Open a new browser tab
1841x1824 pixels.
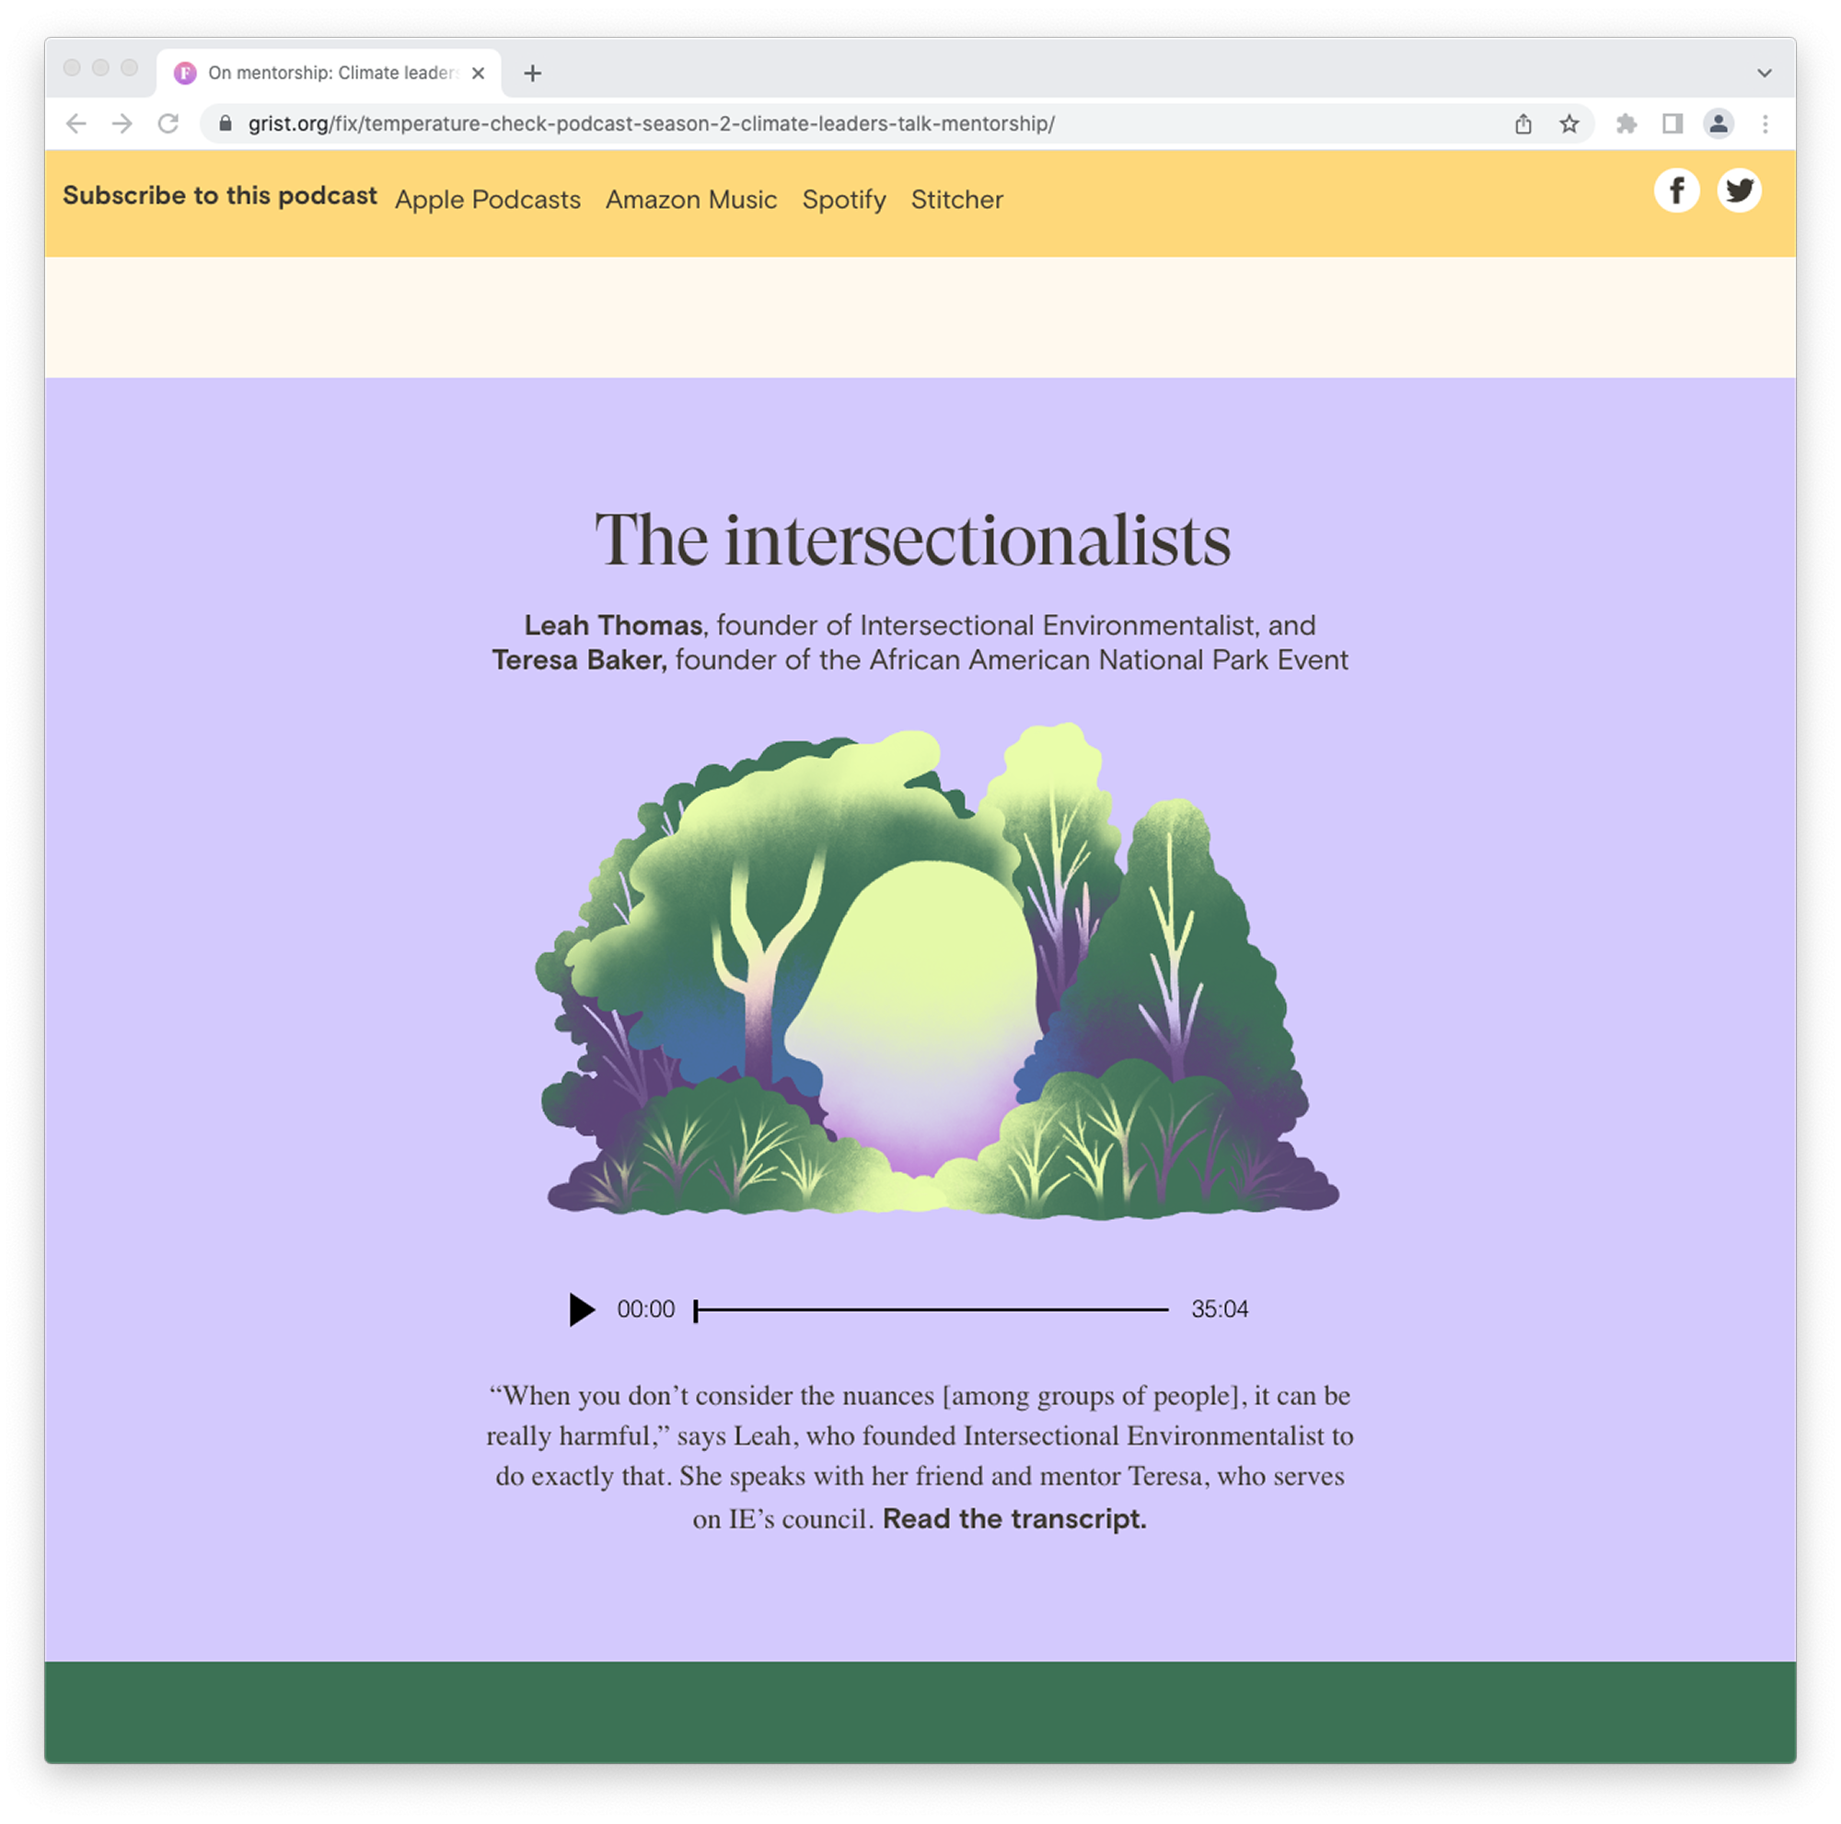[533, 74]
